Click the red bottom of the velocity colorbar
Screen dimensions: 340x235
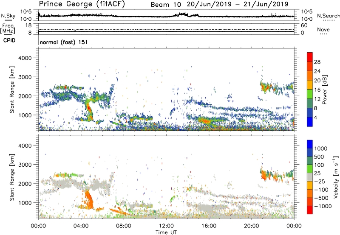click(310, 210)
